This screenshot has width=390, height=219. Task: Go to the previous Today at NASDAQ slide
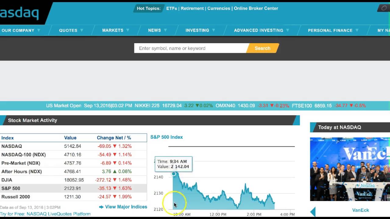point(313,211)
